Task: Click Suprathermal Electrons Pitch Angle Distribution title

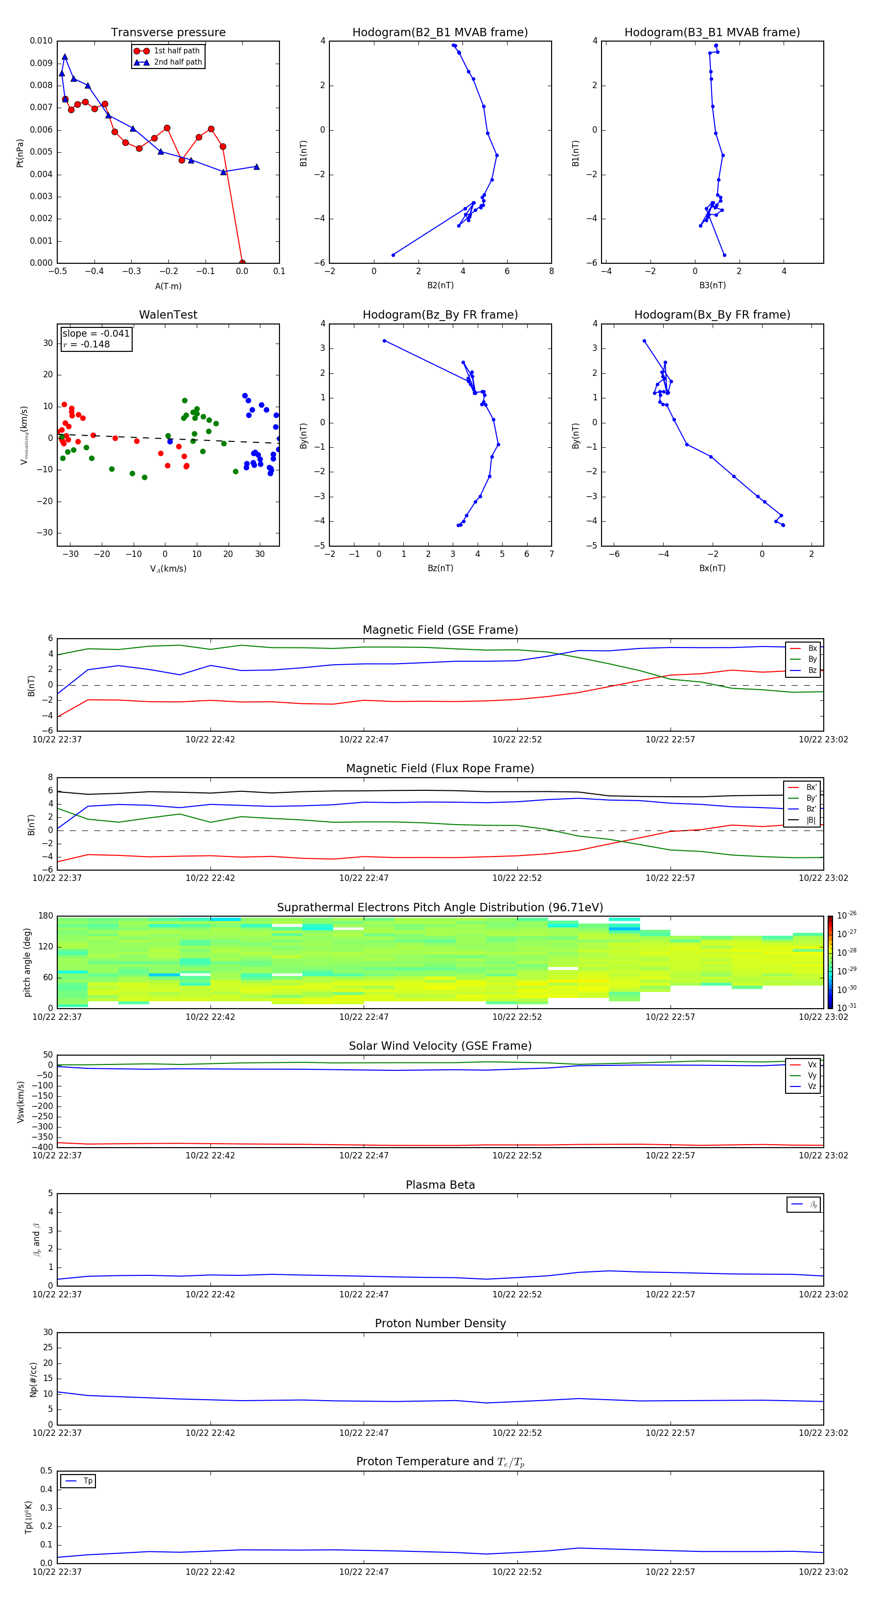Action: 440,907
